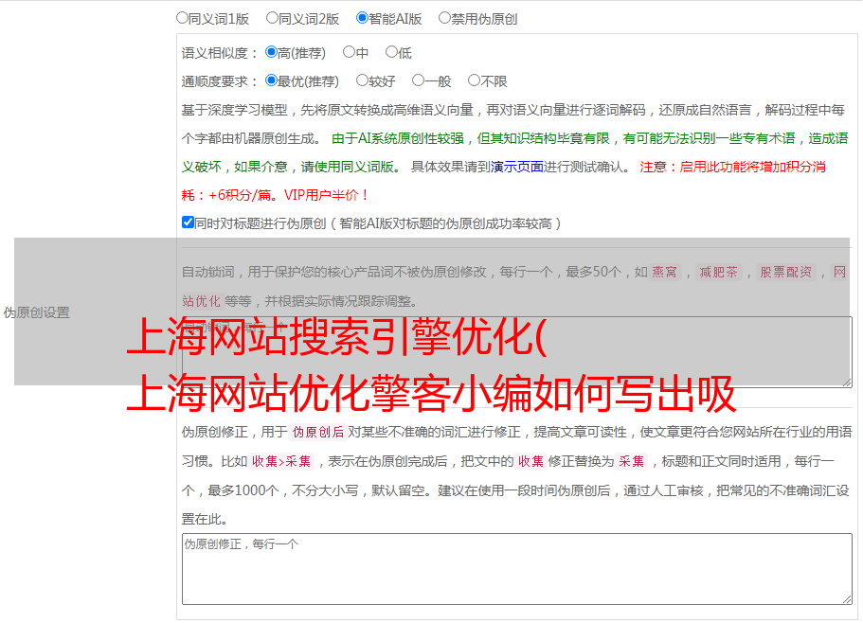The height and width of the screenshot is (623, 863).
Task: Set 通顺度要求 to 不限
Action: [474, 80]
